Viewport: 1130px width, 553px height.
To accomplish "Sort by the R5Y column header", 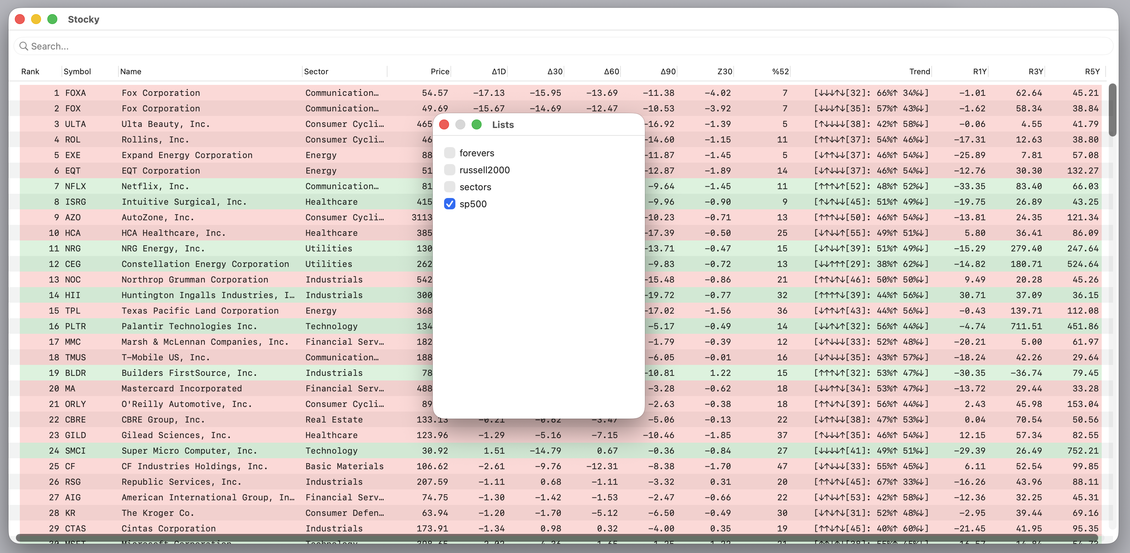I will 1092,71.
